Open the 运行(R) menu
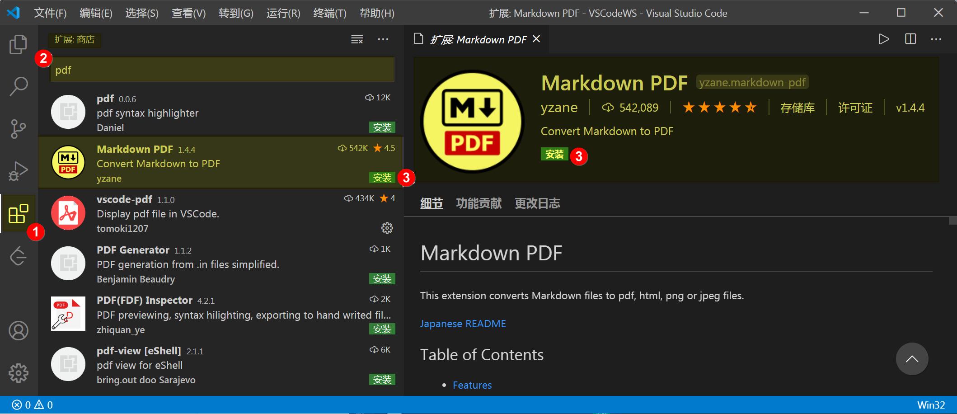Screen dimensions: 957x414 [x=283, y=14]
